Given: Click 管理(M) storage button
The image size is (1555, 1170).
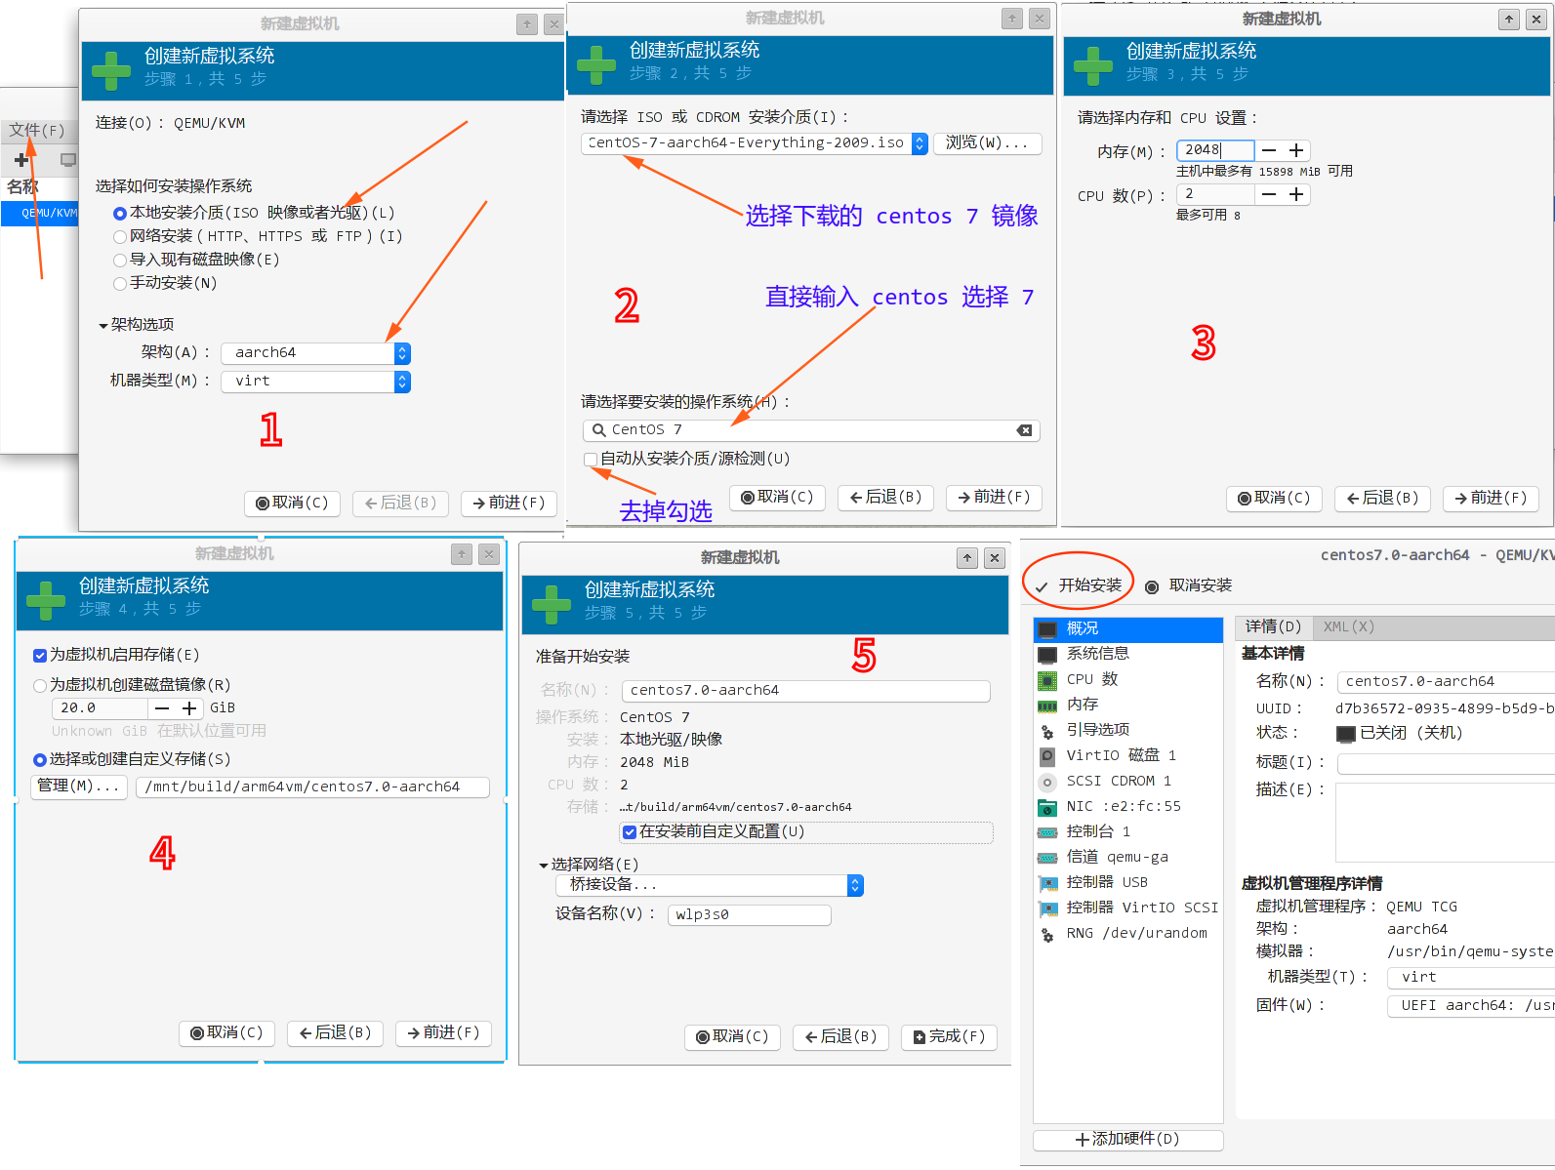Looking at the screenshot, I should coord(78,786).
